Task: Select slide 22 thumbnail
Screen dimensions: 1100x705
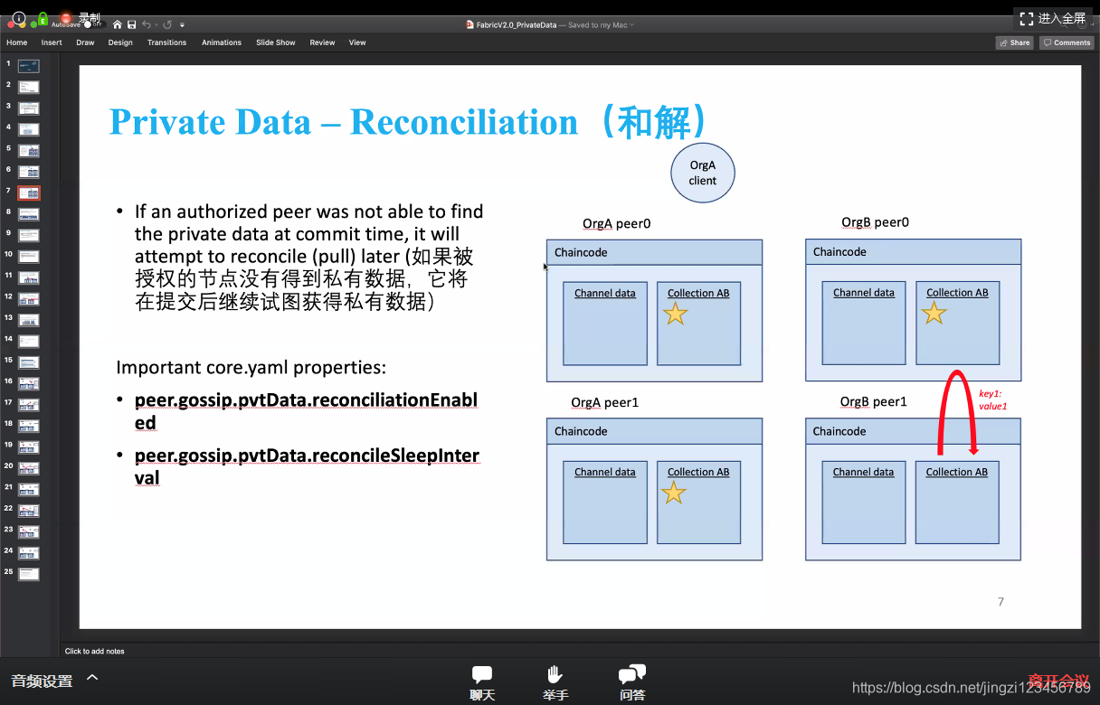Action: click(29, 510)
